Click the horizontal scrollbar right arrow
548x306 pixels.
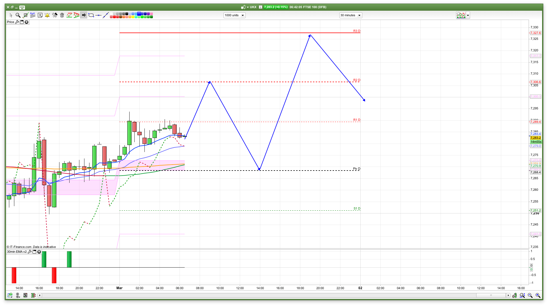coord(508,295)
